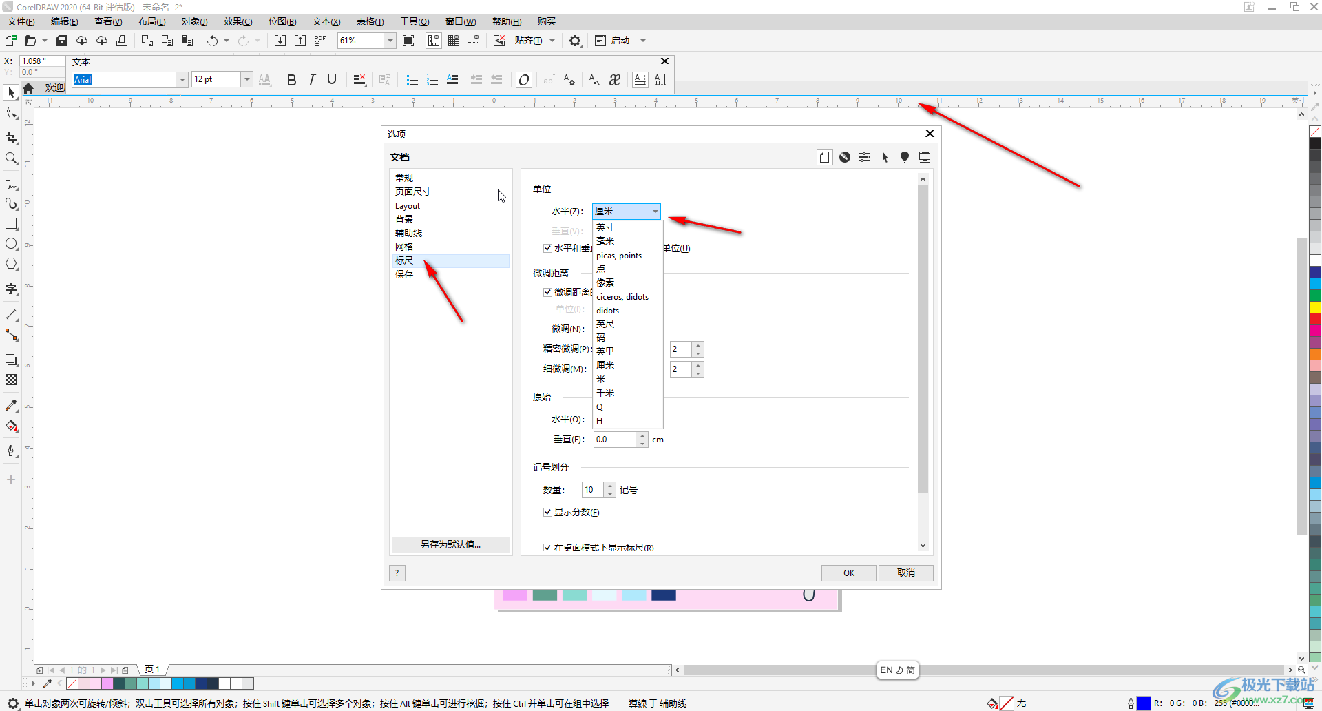
Task: Open the 水平 units dropdown
Action: click(627, 211)
